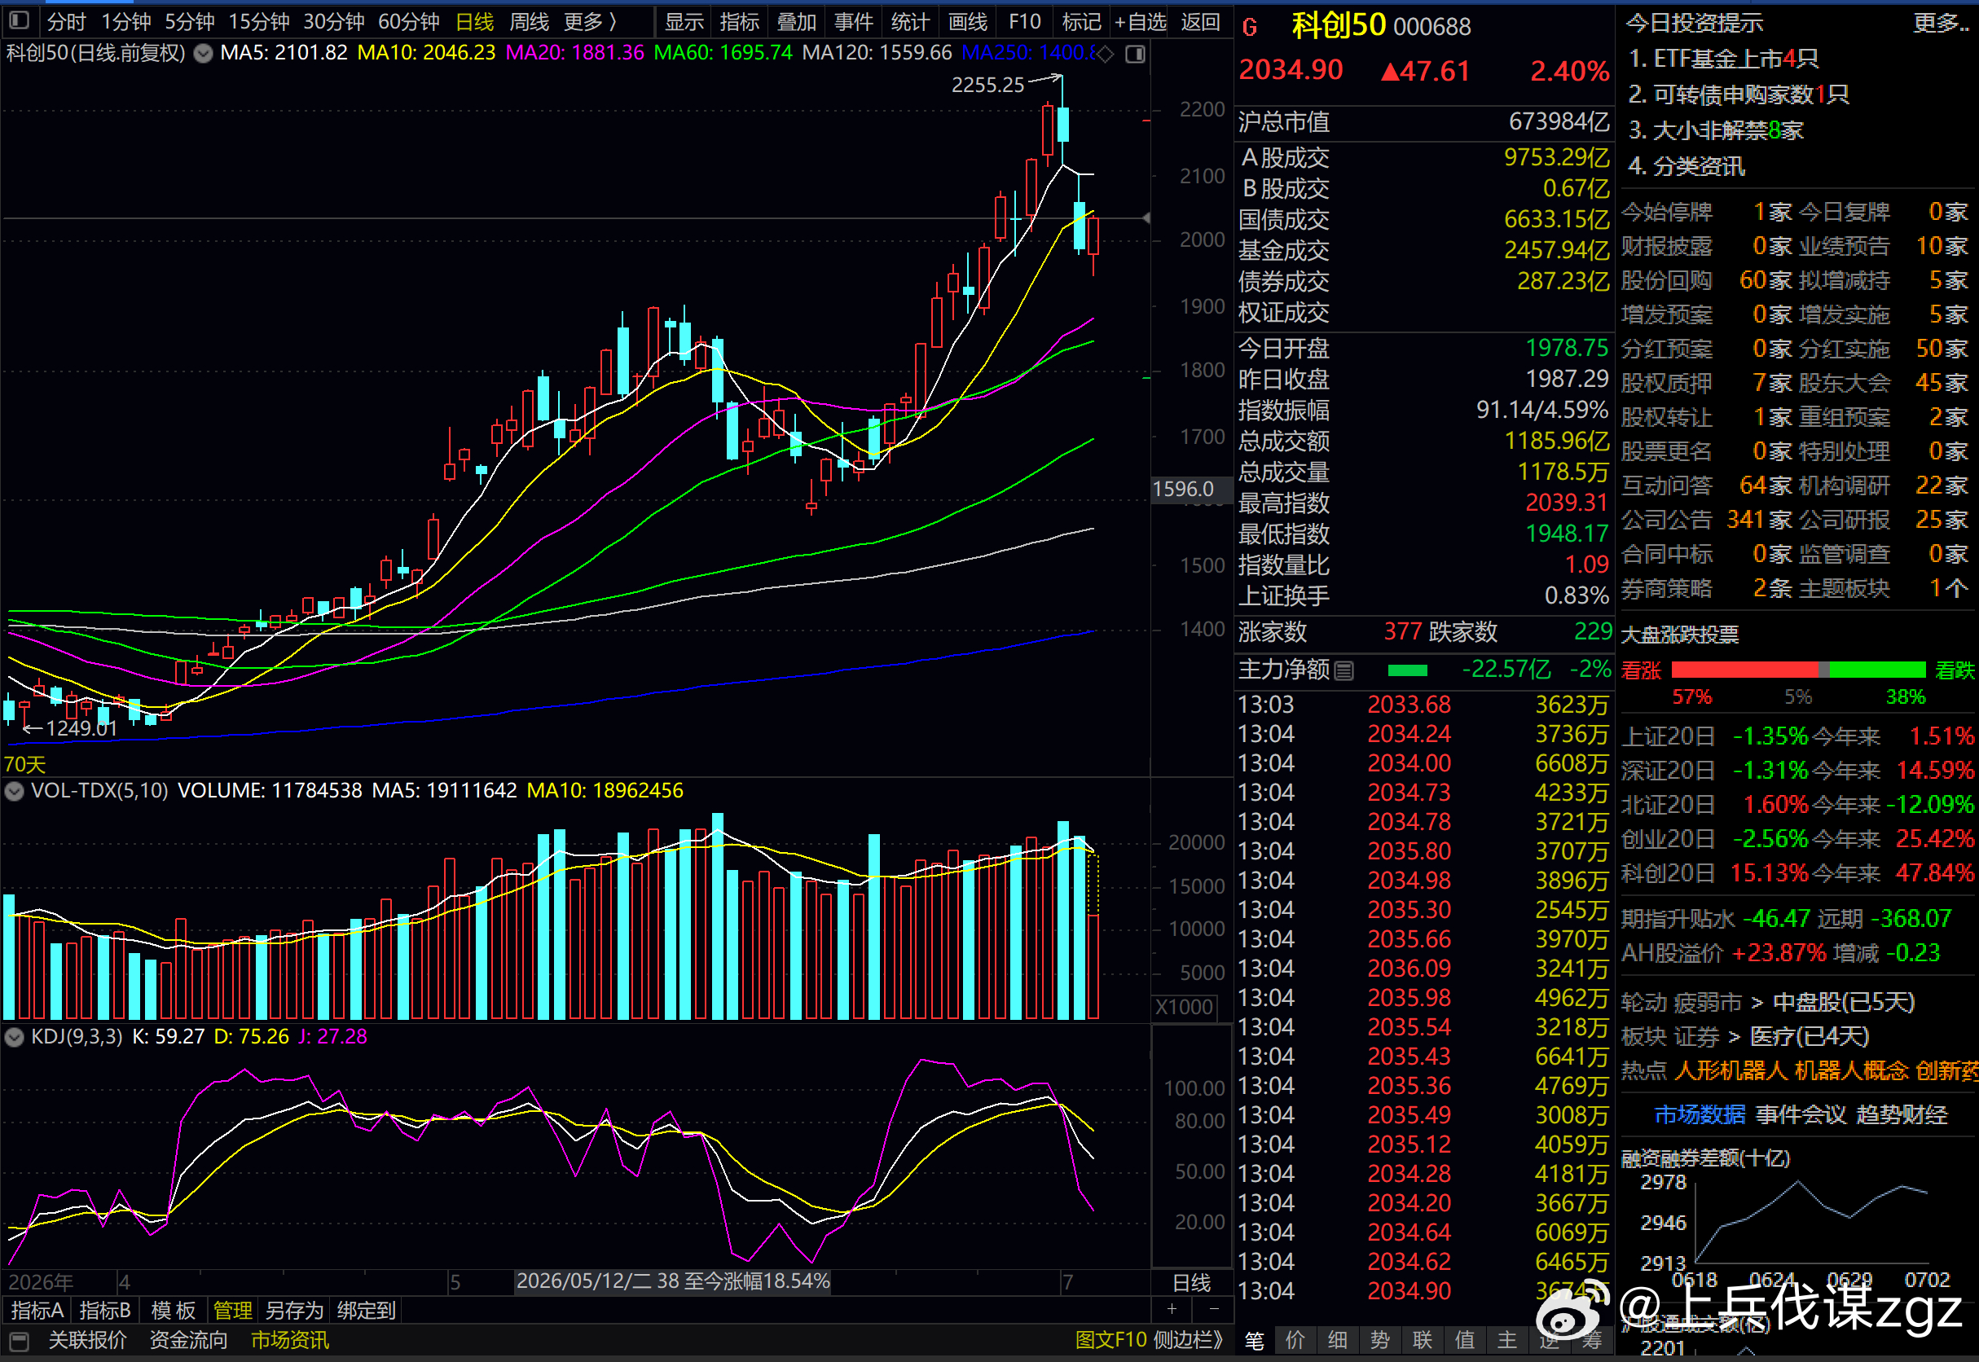Open the 指标 menu

[x=739, y=21]
